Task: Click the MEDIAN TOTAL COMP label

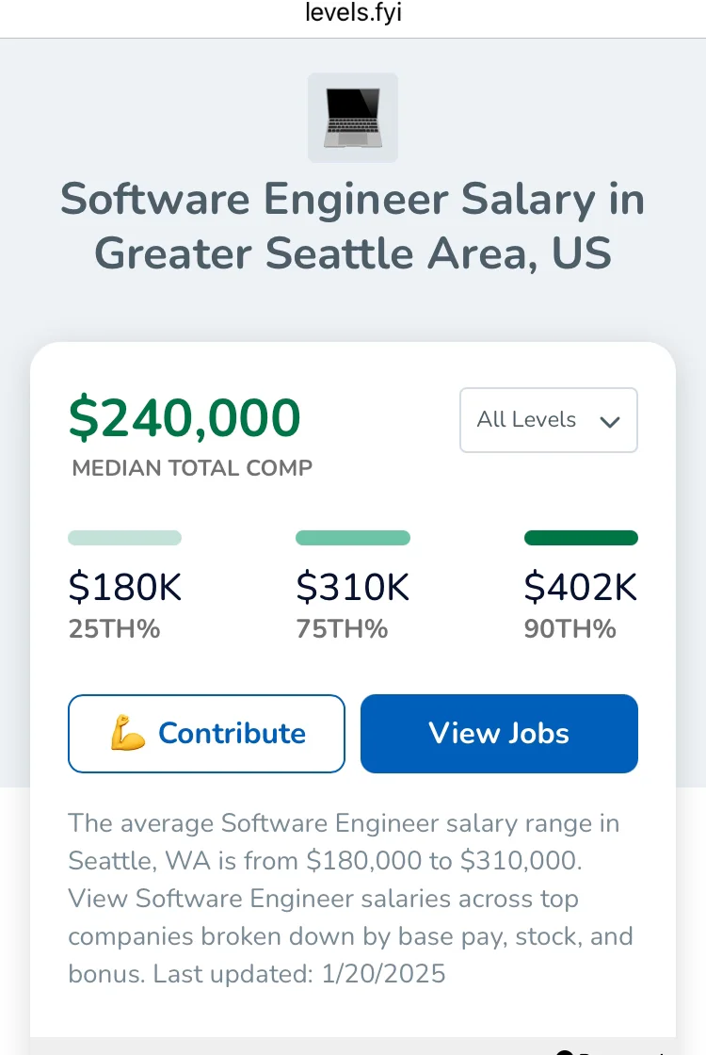Action: coord(192,468)
